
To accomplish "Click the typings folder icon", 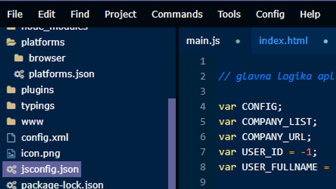I will click(11, 106).
